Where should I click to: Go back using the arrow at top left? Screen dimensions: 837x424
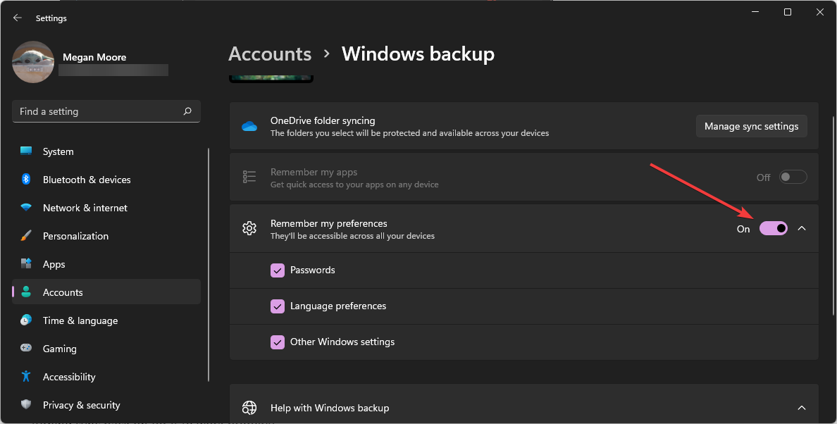coord(17,18)
